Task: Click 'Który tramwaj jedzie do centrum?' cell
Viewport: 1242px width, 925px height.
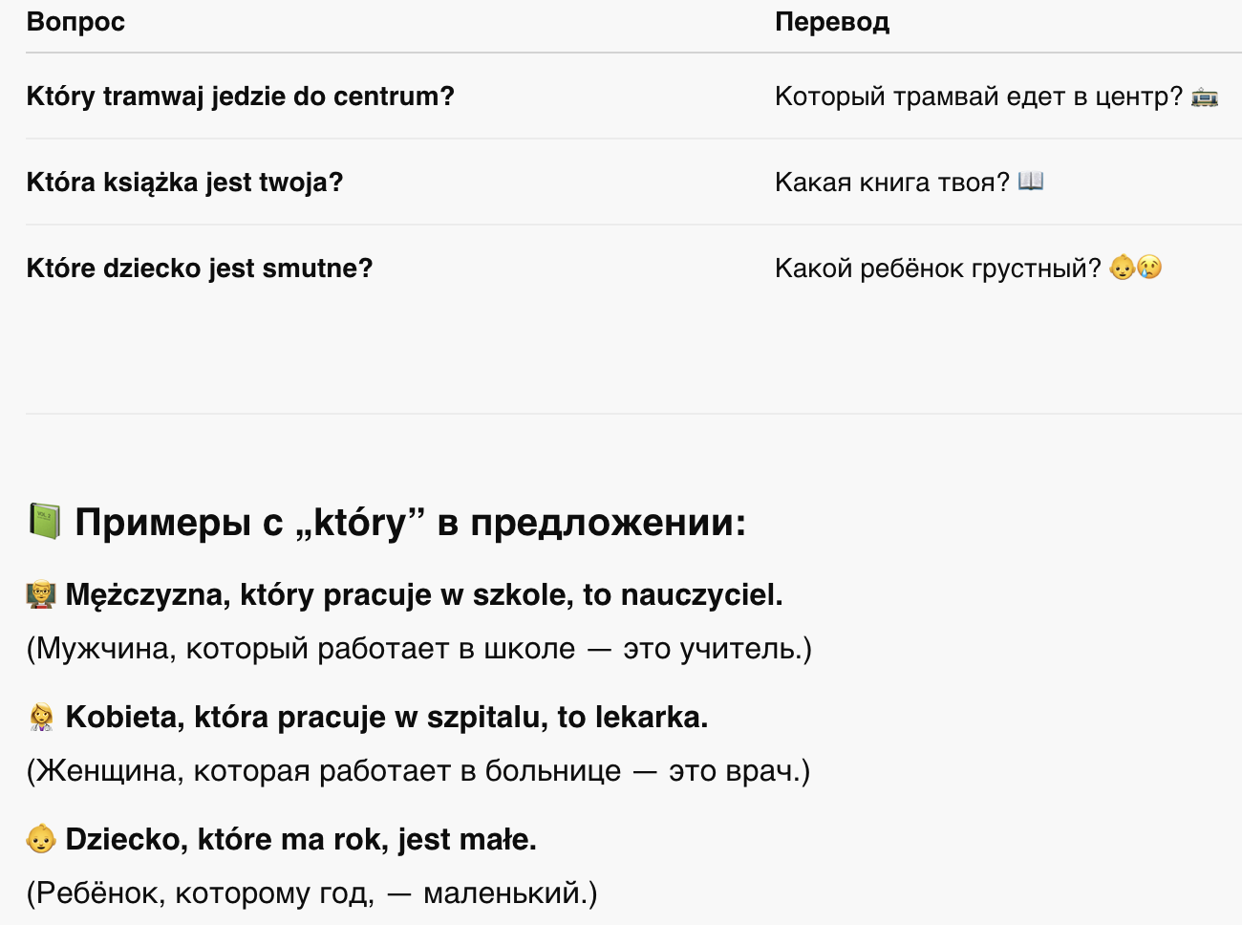Action: (241, 97)
